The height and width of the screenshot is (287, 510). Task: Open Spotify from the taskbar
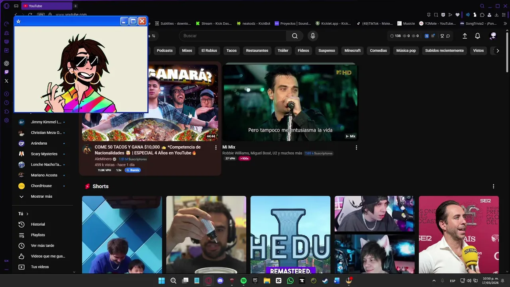pyautogui.click(x=243, y=281)
